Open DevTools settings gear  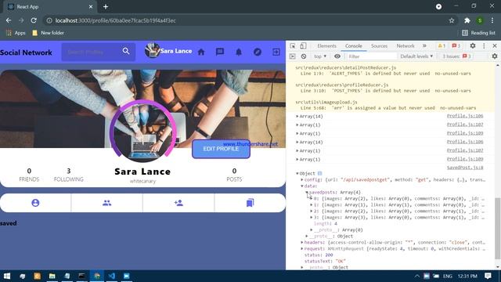coord(473,46)
